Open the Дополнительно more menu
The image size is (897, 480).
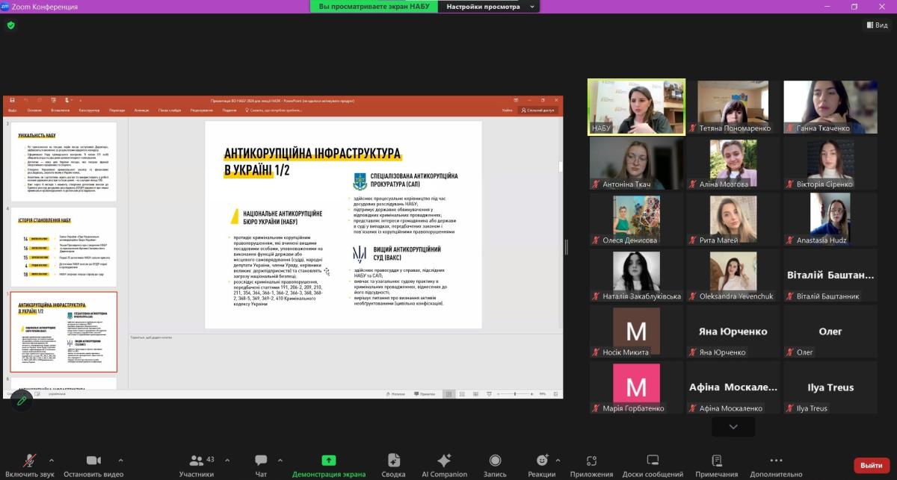point(776,461)
